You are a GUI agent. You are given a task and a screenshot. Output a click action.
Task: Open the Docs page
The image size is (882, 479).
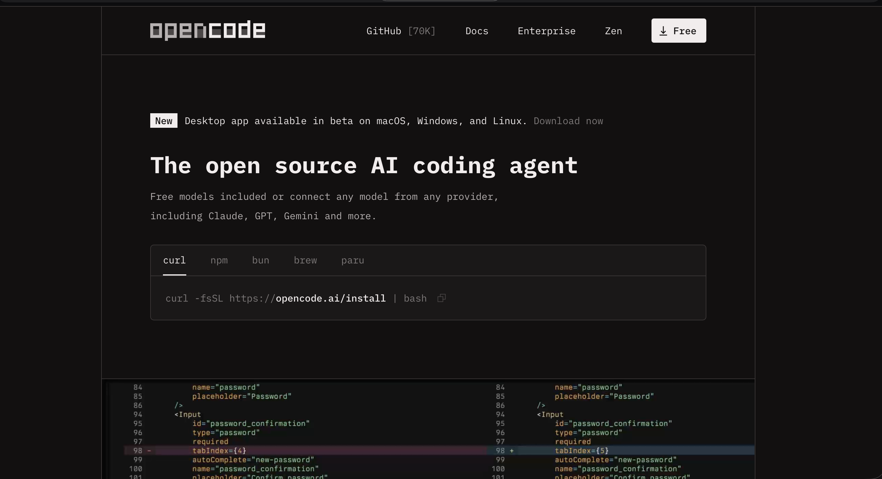(x=477, y=31)
